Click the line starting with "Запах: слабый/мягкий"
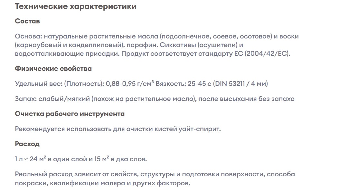 point(155,99)
